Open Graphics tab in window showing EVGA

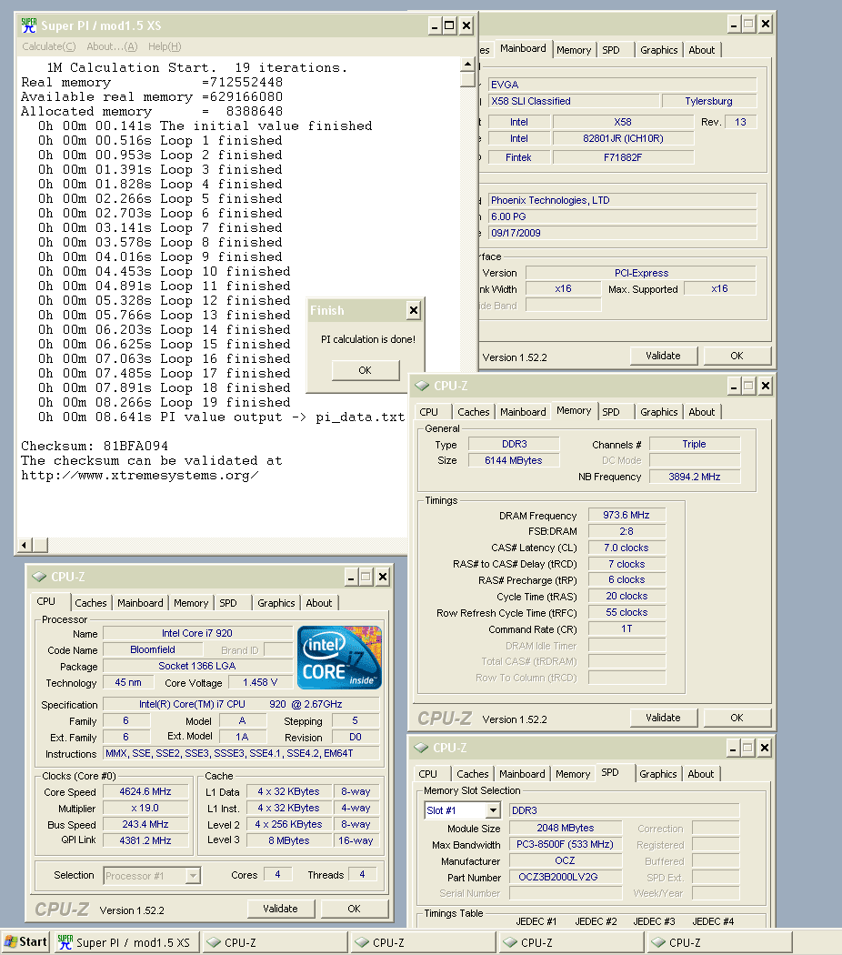658,51
